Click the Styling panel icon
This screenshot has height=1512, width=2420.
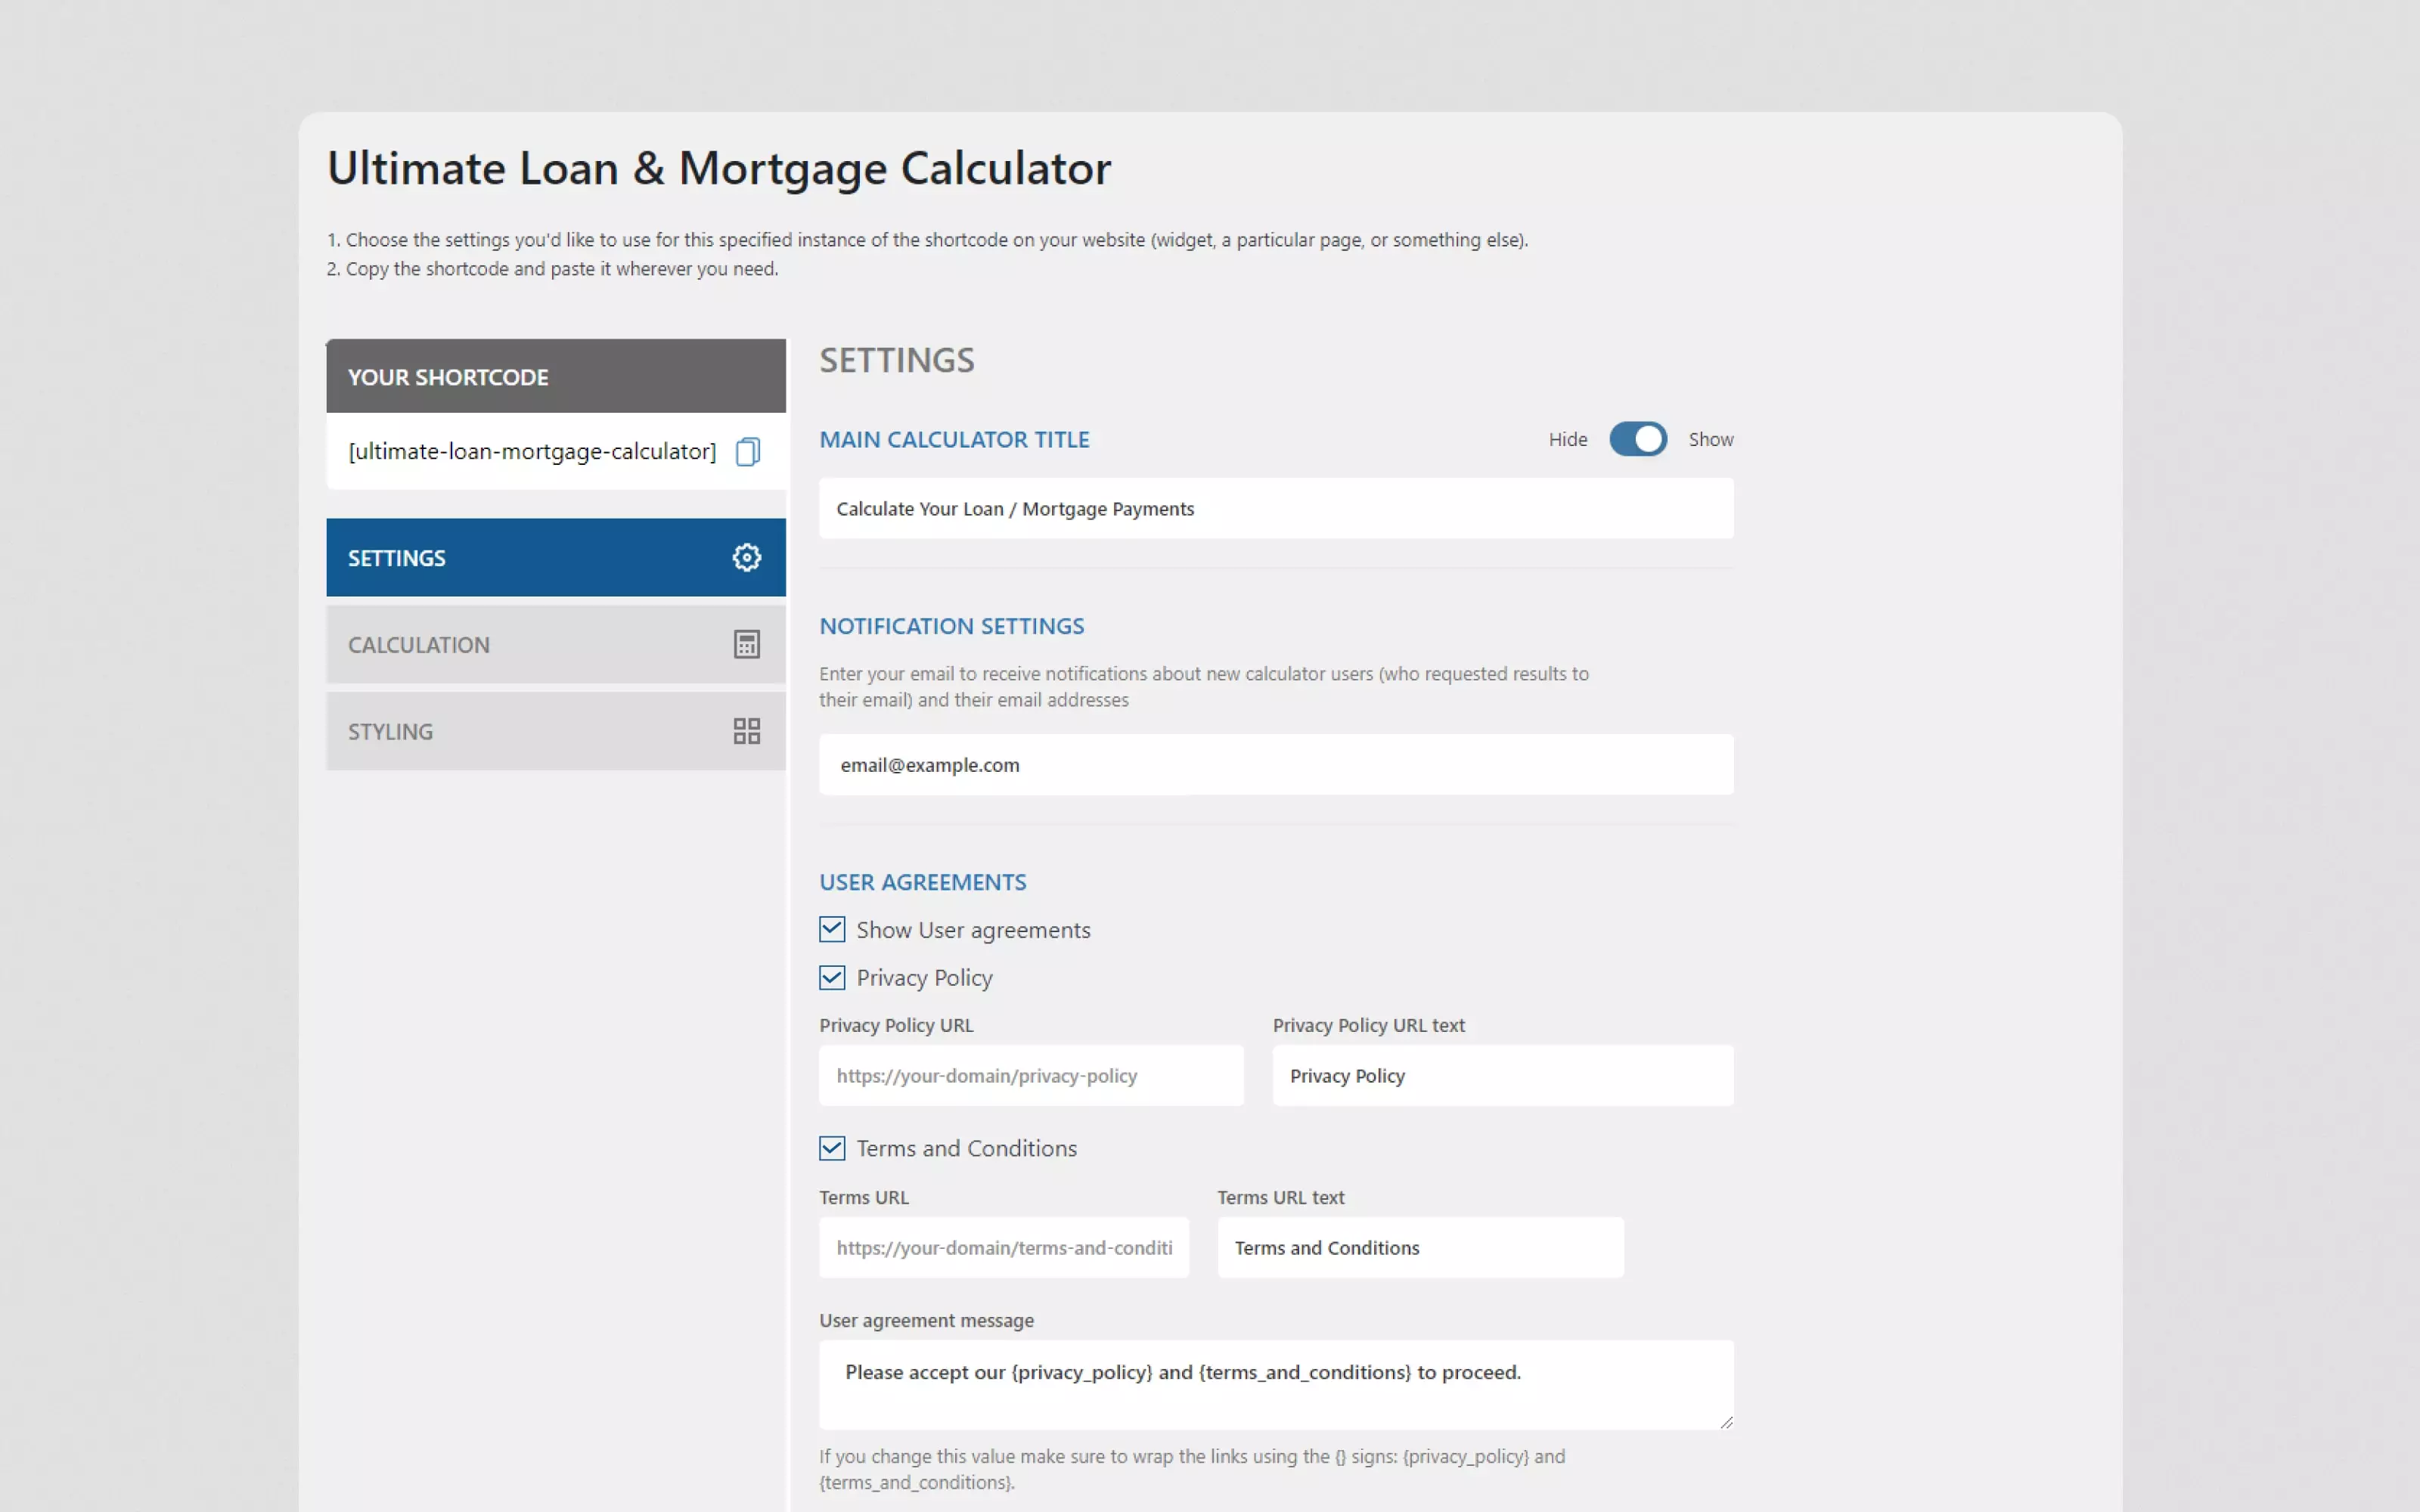746,730
